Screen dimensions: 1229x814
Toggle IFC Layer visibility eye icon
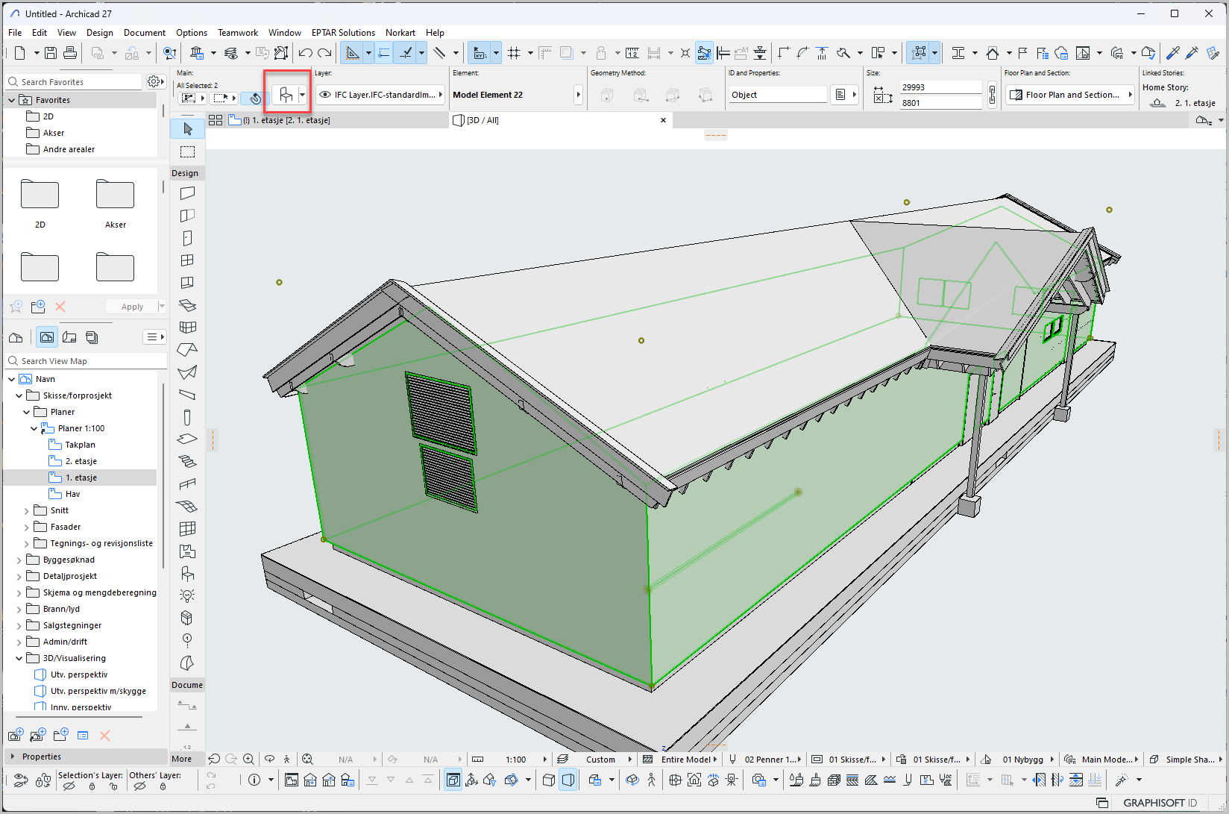(325, 95)
